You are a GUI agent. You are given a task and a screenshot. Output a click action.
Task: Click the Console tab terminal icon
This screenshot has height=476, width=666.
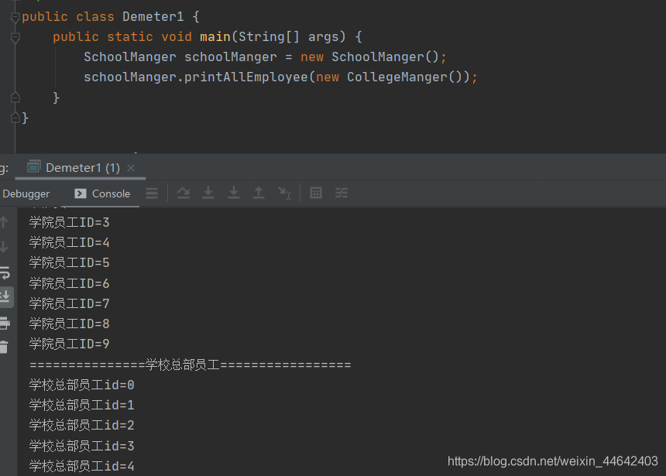[x=80, y=193]
